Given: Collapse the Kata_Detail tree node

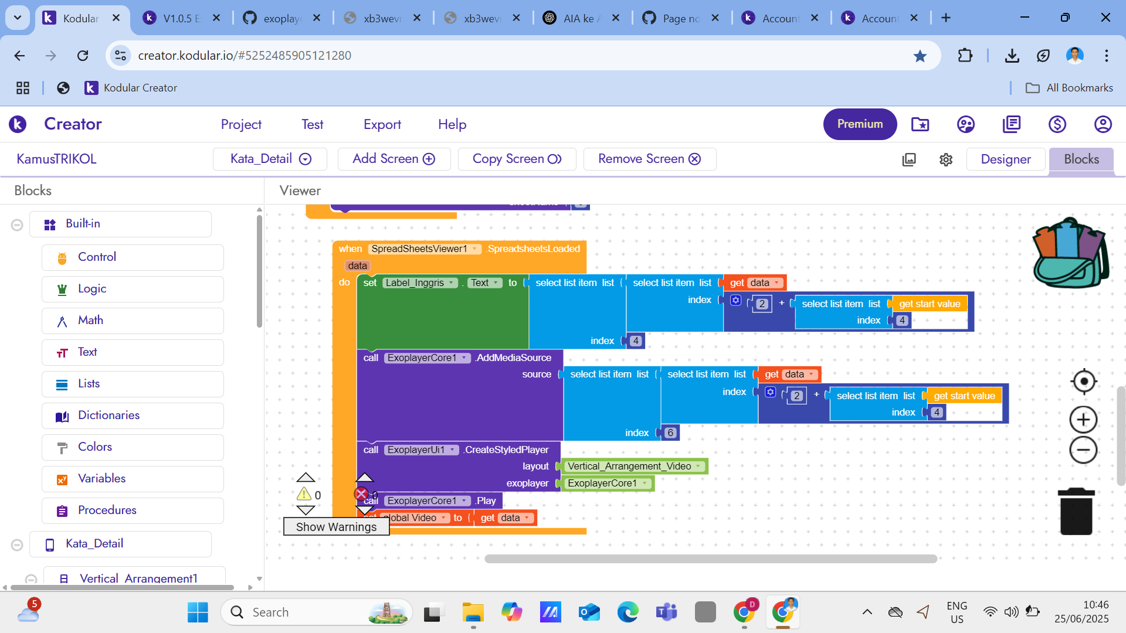Looking at the screenshot, I should [17, 544].
